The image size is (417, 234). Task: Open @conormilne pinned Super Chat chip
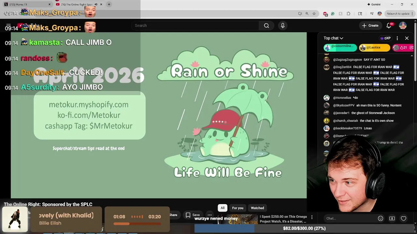click(x=340, y=48)
